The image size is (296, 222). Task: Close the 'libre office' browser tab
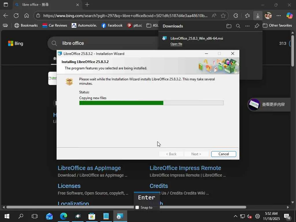coord(77,5)
